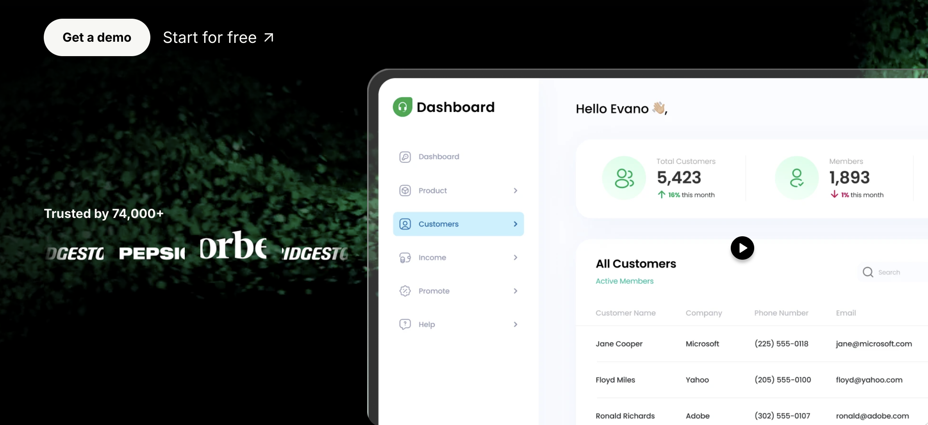
Task: Click the Trusted by 74,000+ text
Action: tap(104, 214)
